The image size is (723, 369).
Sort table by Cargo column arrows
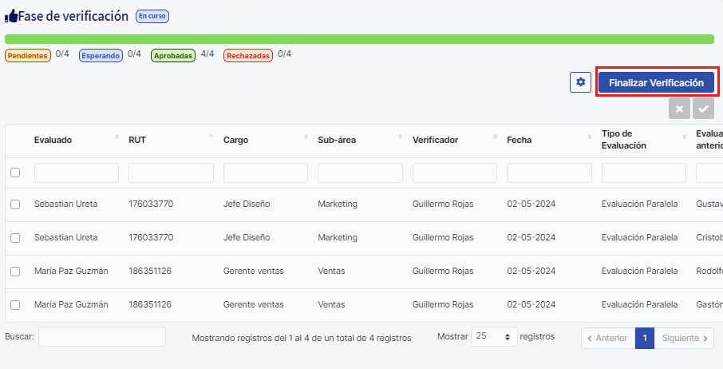click(x=306, y=140)
